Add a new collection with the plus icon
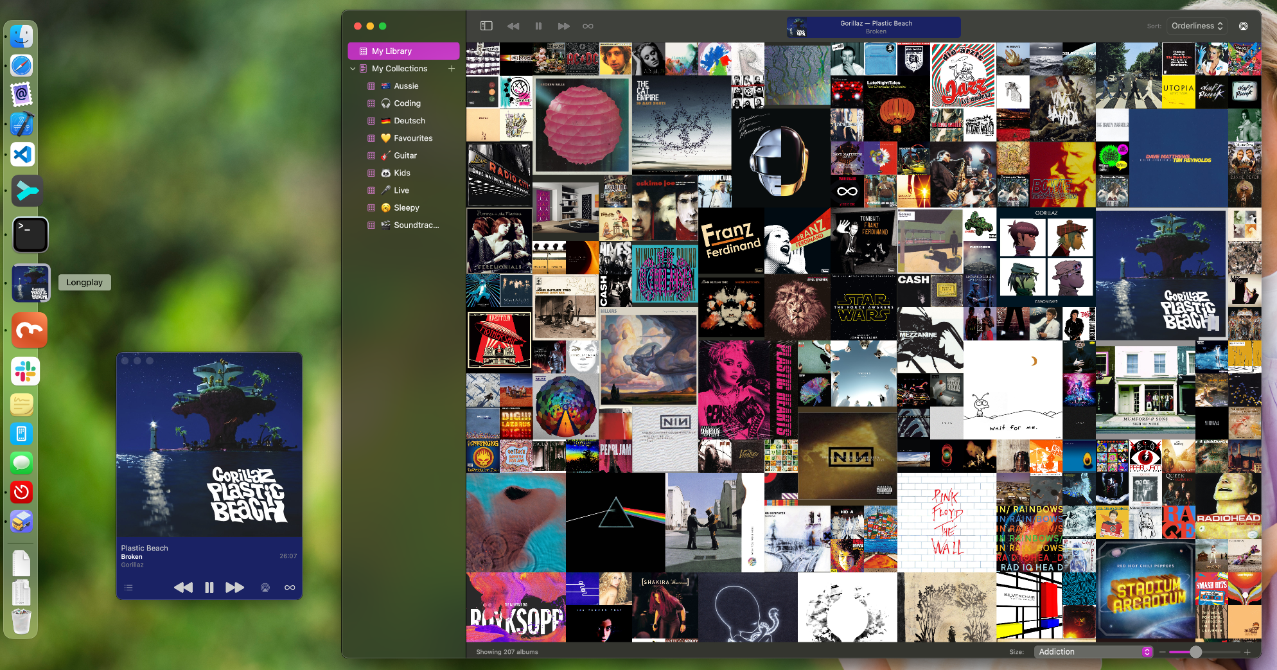The height and width of the screenshot is (670, 1277). click(x=452, y=69)
